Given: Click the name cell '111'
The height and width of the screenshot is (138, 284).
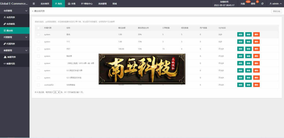Looking at the screenshot, I should click(68, 42).
